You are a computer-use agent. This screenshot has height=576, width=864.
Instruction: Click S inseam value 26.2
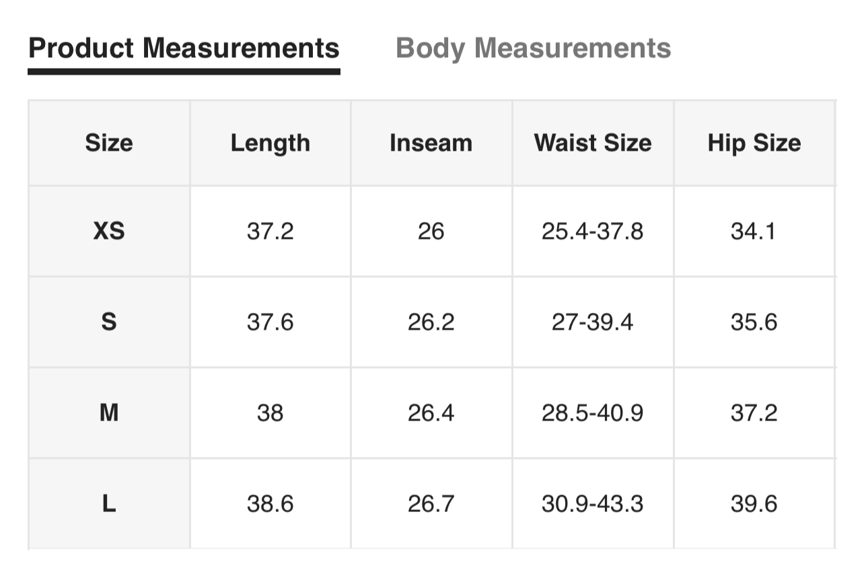point(431,322)
